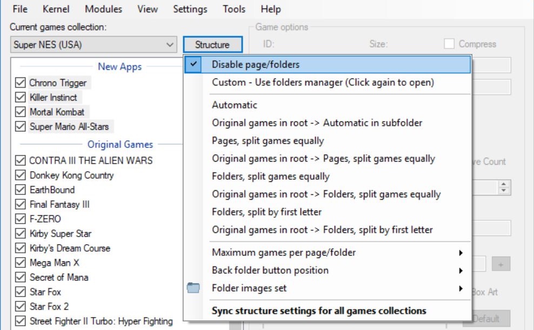Select the Automatic structure option
This screenshot has width=534, height=330.
(328, 105)
